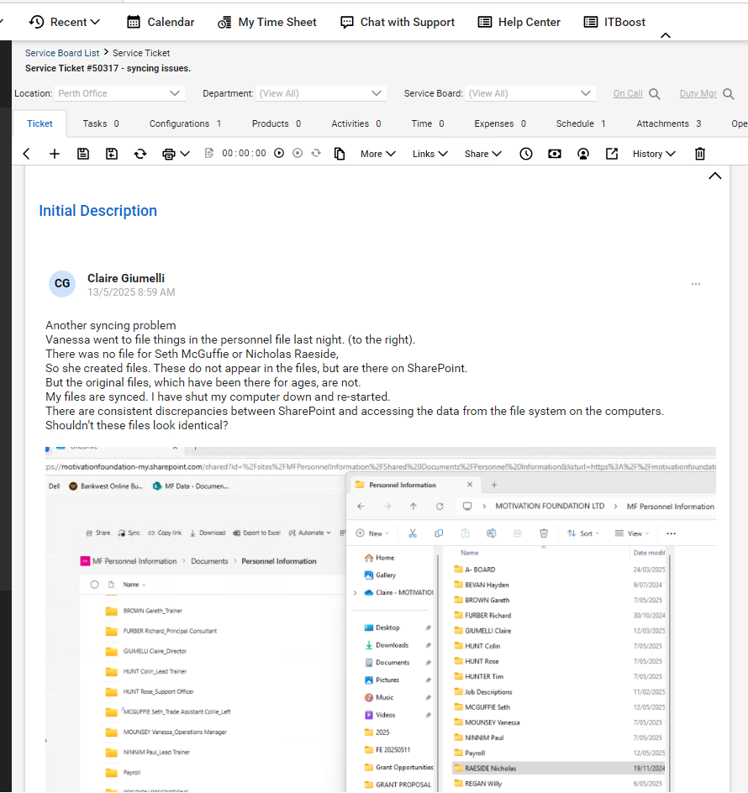The height and width of the screenshot is (793, 748).
Task: Open the Service Board dropdown
Action: click(529, 93)
